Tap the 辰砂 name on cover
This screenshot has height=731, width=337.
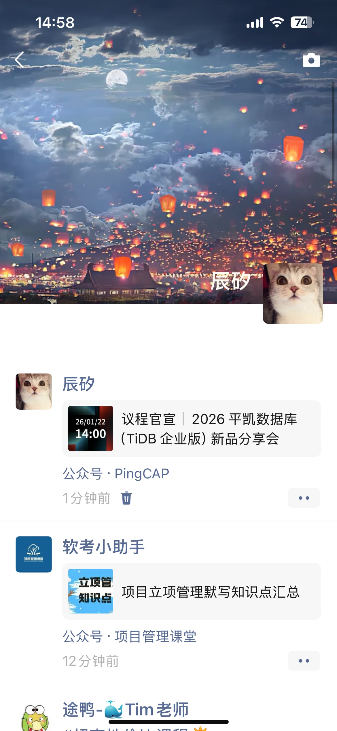point(230,281)
